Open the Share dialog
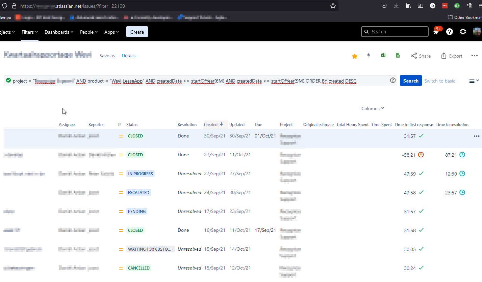482x282 pixels. point(420,56)
